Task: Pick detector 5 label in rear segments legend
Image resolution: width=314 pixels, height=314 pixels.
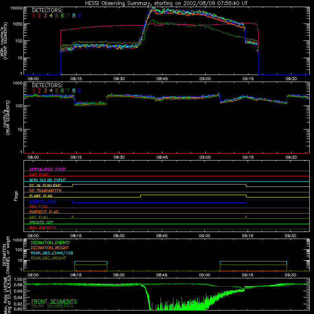Action: coord(57,91)
